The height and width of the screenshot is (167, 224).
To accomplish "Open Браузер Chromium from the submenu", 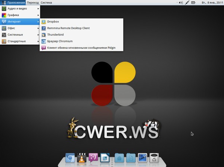I will pyautogui.click(x=60, y=41).
